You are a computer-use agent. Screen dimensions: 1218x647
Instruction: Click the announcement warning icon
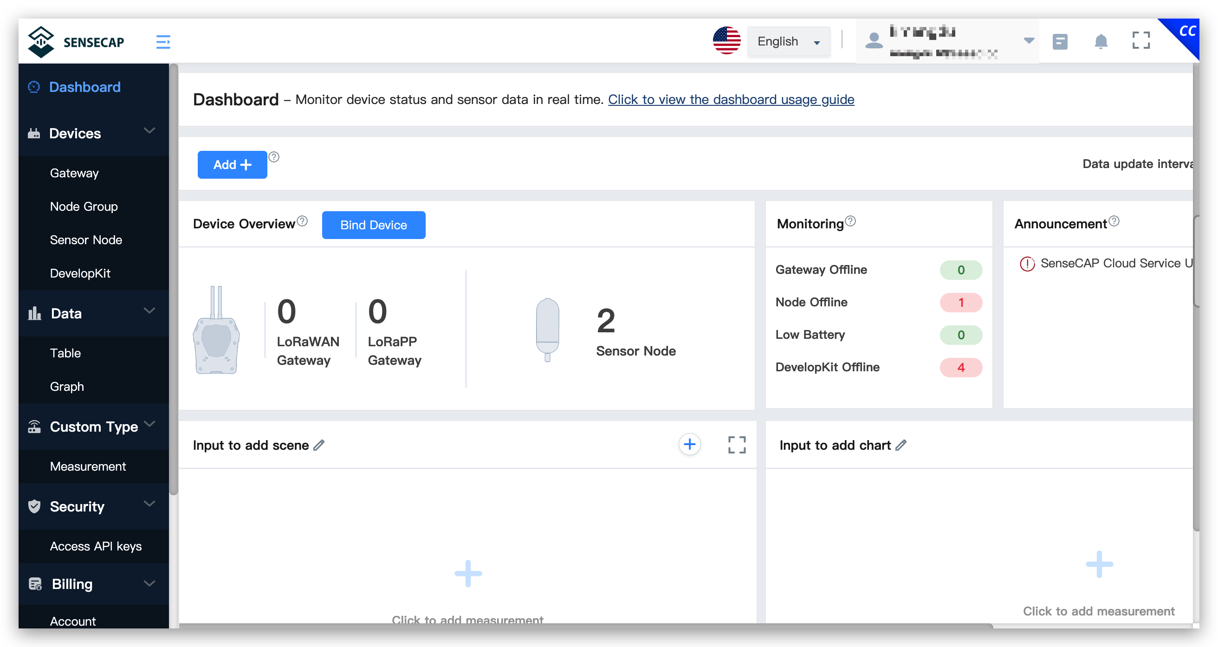(1027, 264)
